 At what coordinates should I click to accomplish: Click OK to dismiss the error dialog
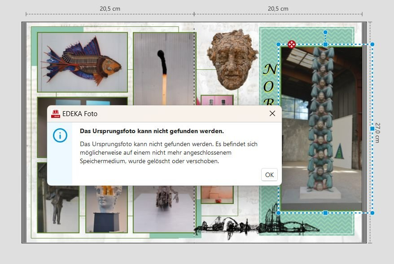click(x=269, y=175)
